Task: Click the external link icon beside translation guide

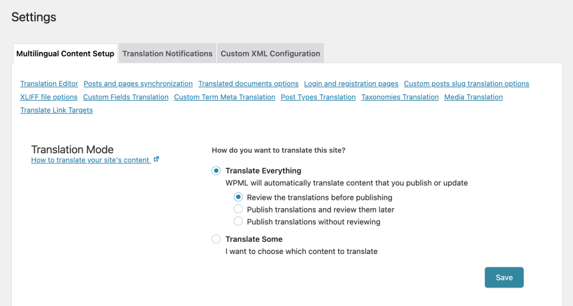Action: tap(157, 159)
